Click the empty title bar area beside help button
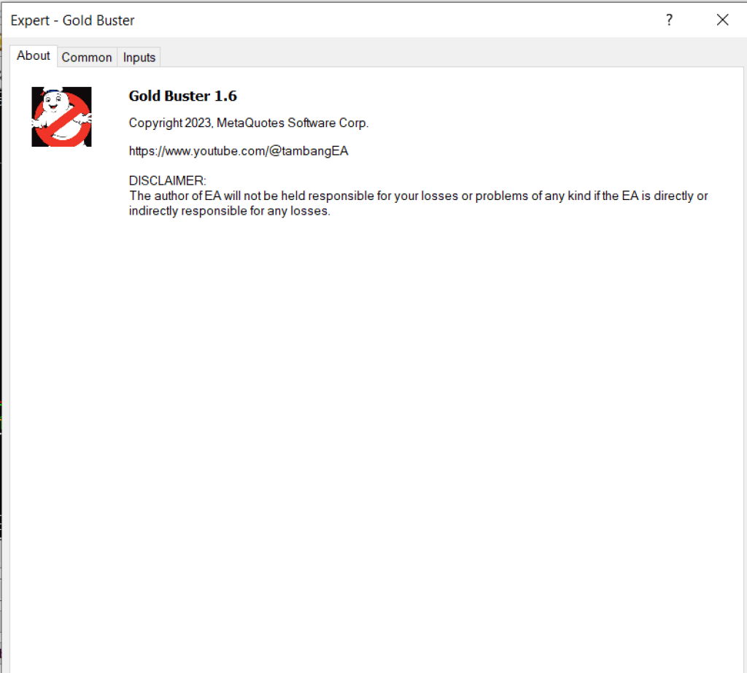 438,20
